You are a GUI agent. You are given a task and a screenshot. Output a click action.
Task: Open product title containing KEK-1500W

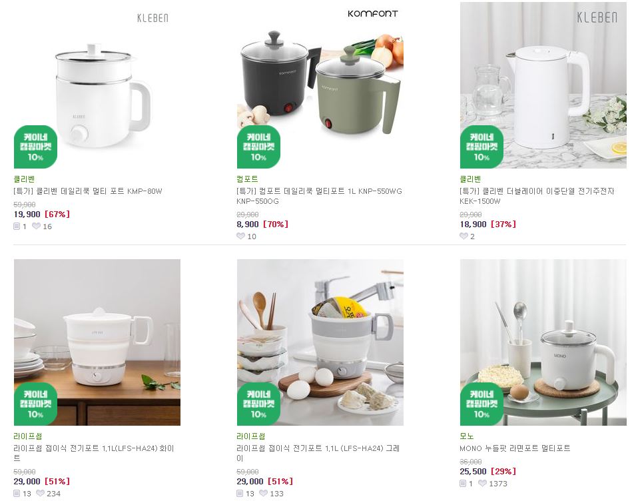tap(537, 196)
